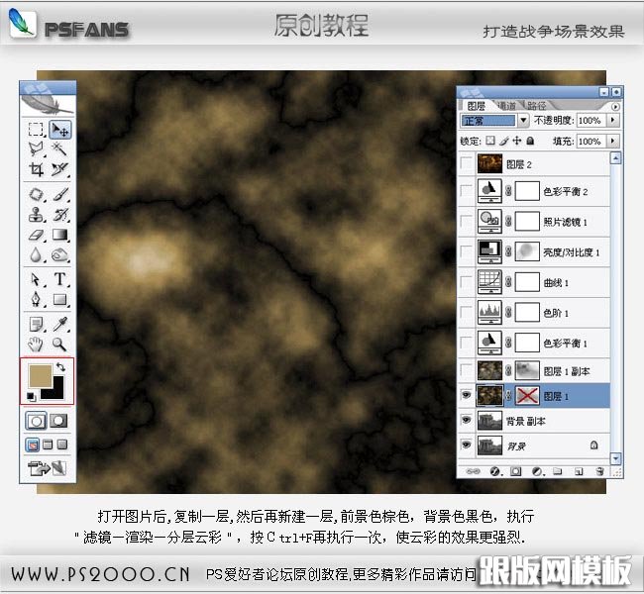This screenshot has height=594, width=644.
Task: Open the 填充 fill slider arrow
Action: tap(614, 141)
